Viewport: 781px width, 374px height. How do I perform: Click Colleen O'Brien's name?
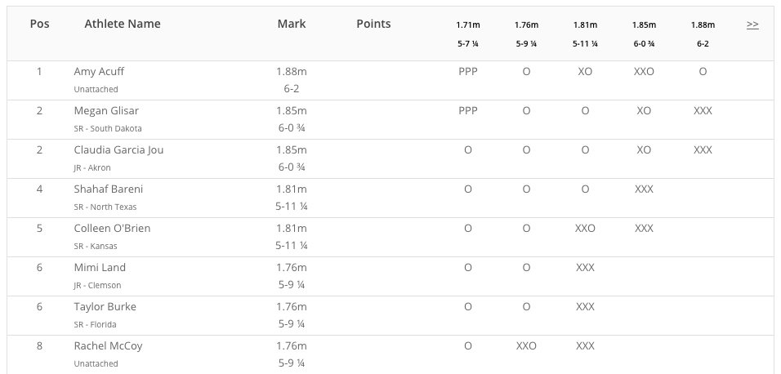(112, 228)
